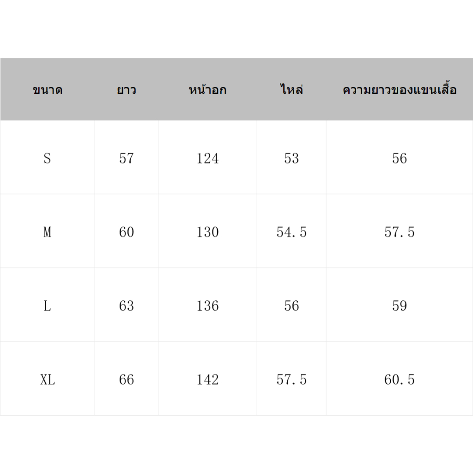This screenshot has width=473, height=473.
Task: Select sleeve length value 59 for size L
Action: tap(400, 306)
